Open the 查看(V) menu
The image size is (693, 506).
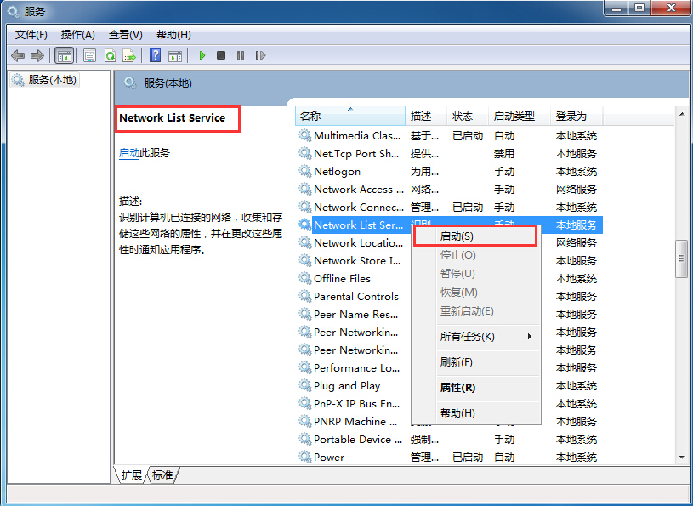(124, 35)
